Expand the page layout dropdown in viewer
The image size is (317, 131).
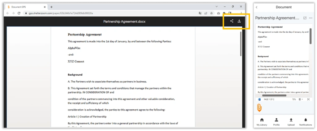coord(301,99)
